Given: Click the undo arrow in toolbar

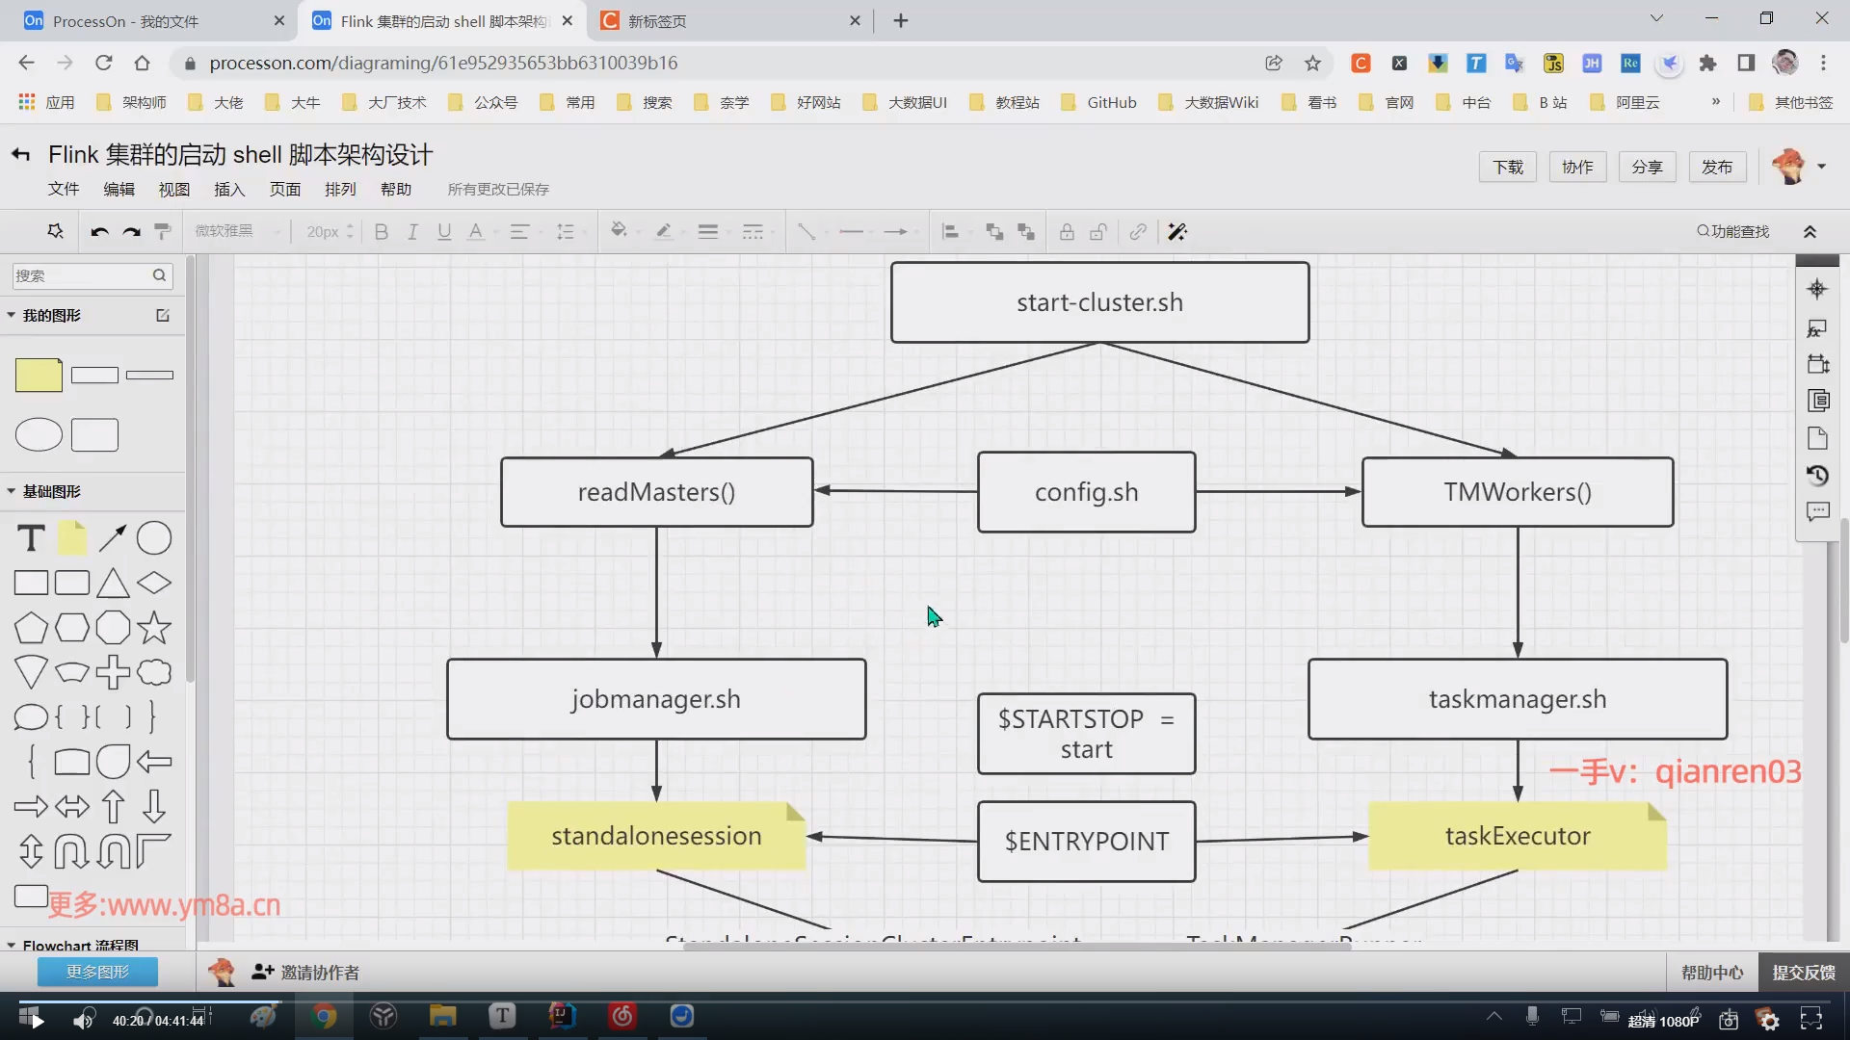Looking at the screenshot, I should coord(99,232).
